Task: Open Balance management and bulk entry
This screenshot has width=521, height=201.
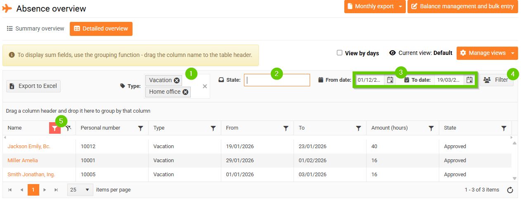Action: (462, 7)
